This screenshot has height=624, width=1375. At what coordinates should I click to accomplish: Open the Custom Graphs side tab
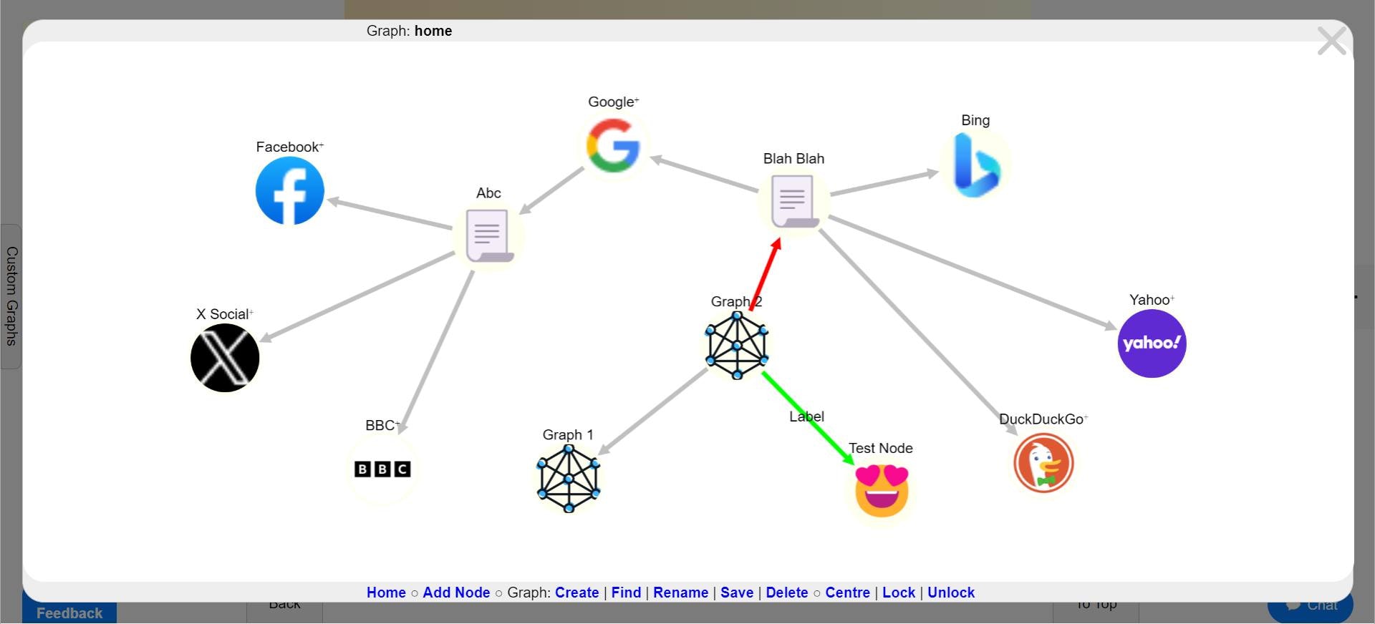(x=11, y=296)
